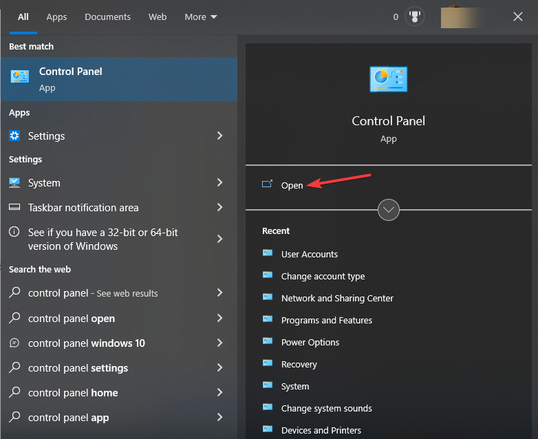Screen dimensions: 538x439
Task: Select 'Taskbar notification area' settings result
Action: click(x=83, y=208)
